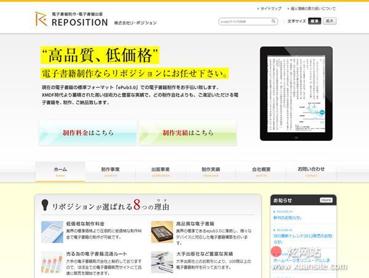Image resolution: width=369 pixels, height=278 pixels.
Task: Click the light bulb icon beside リポジション
Action: coord(46,204)
